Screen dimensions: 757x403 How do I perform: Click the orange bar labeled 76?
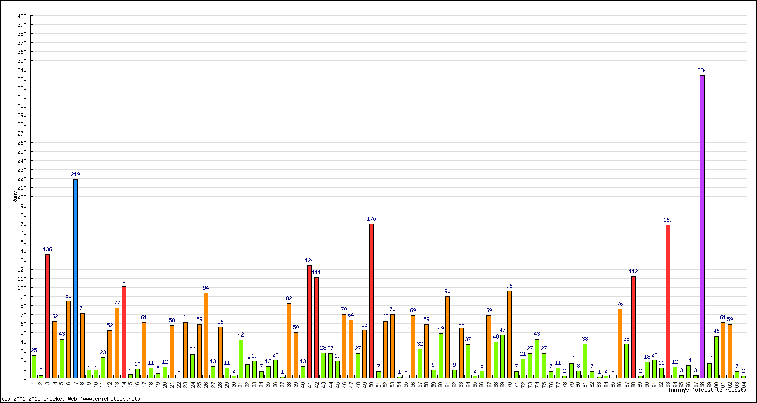tap(620, 343)
